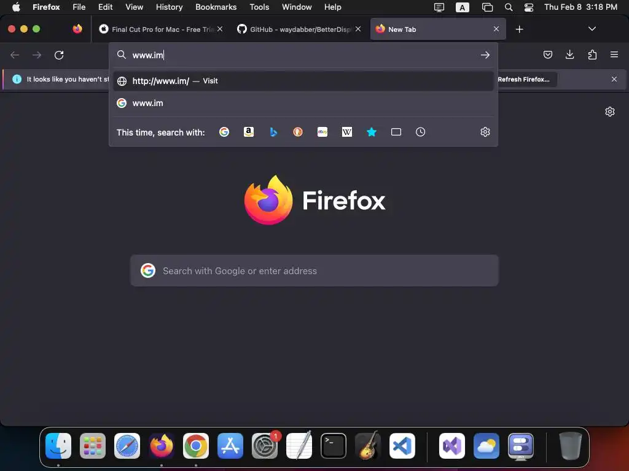Screen dimensions: 629x471
Task: Click the Go arrow in the address bar
Action: pos(485,55)
